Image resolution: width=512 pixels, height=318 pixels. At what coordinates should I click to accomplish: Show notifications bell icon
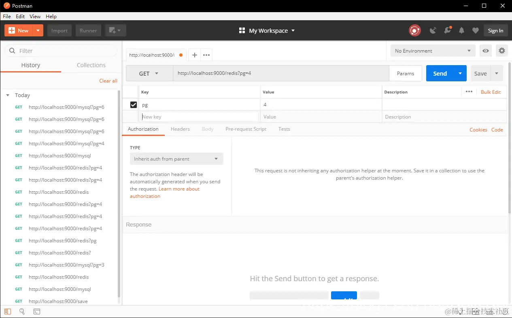(461, 30)
